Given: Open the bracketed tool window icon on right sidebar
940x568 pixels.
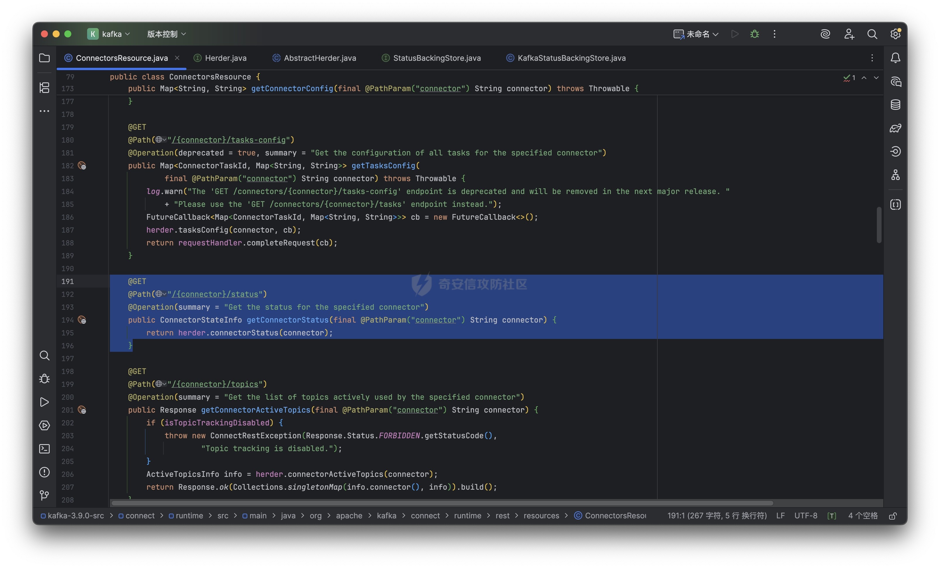Looking at the screenshot, I should tap(895, 205).
